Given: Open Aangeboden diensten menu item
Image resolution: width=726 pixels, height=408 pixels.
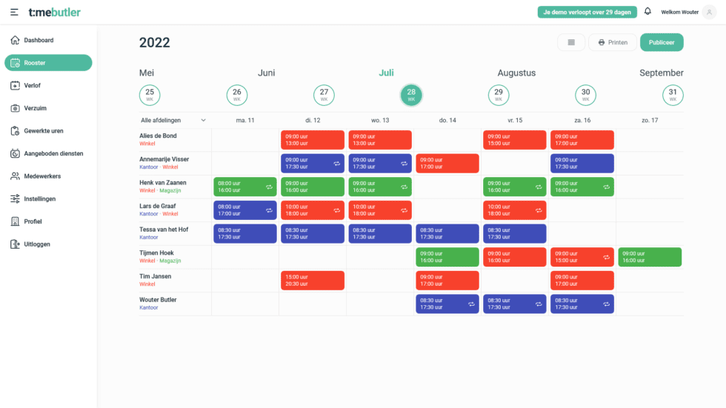Looking at the screenshot, I should click(53, 154).
